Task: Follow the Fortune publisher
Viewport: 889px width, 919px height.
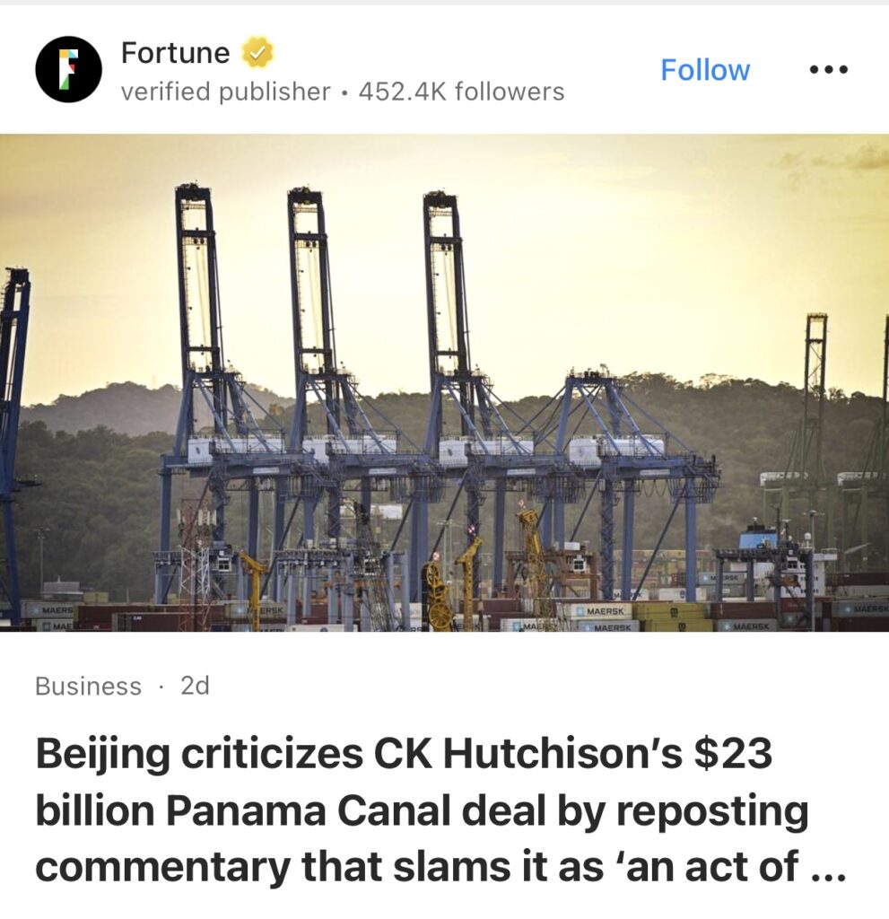Action: tap(705, 70)
